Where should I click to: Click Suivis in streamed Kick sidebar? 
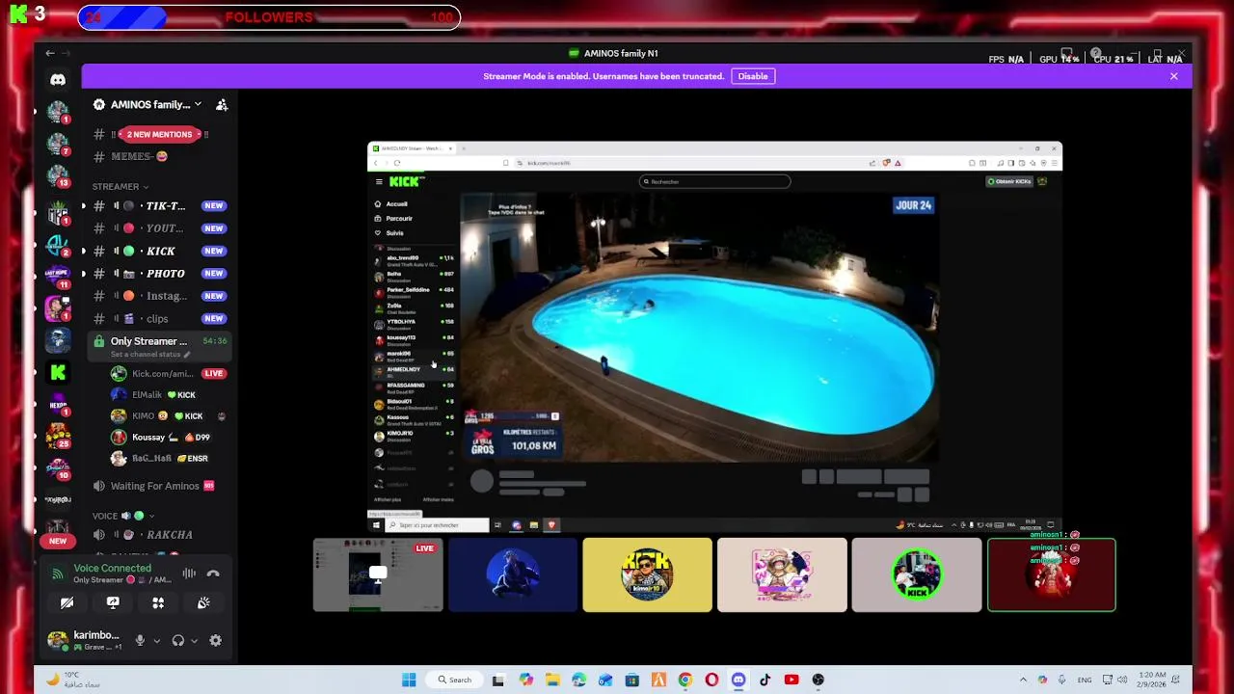tap(389, 233)
